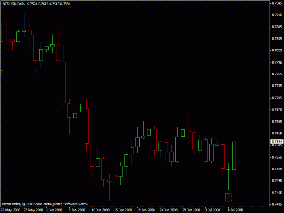Click the 8 Jul 2008 date label
The width and height of the screenshot is (284, 213).
235,210
